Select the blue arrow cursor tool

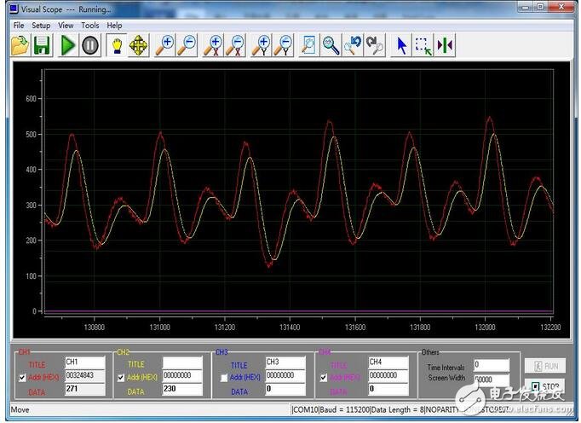[x=402, y=45]
